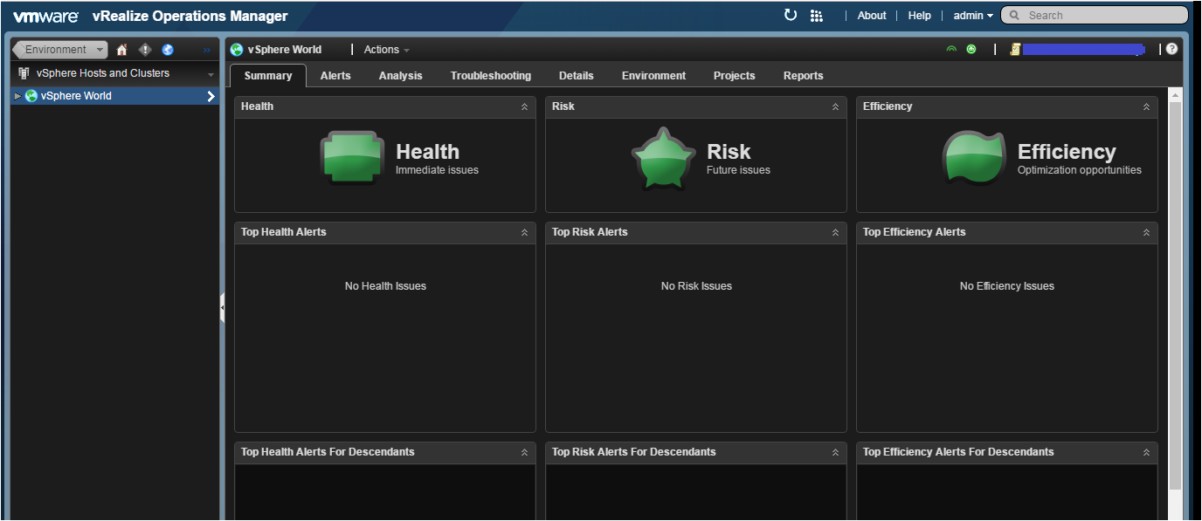The width and height of the screenshot is (1202, 521).
Task: Click the question mark help icon
Action: (1171, 50)
